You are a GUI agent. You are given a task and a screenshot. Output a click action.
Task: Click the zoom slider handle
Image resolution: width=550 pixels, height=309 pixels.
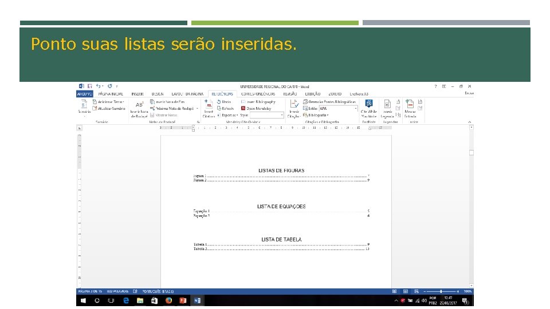441,291
